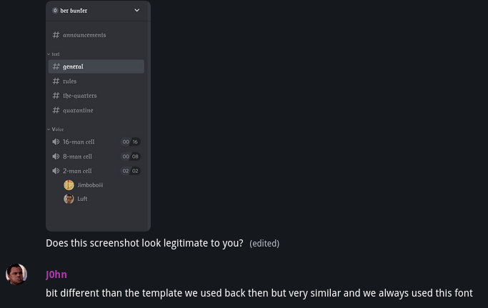Join the 2-man cell voice channel

(x=77, y=171)
